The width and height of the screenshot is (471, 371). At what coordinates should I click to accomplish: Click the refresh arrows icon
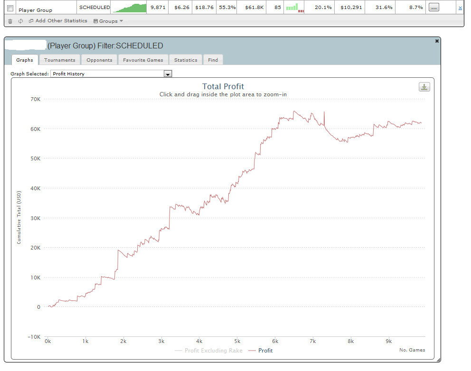click(20, 21)
